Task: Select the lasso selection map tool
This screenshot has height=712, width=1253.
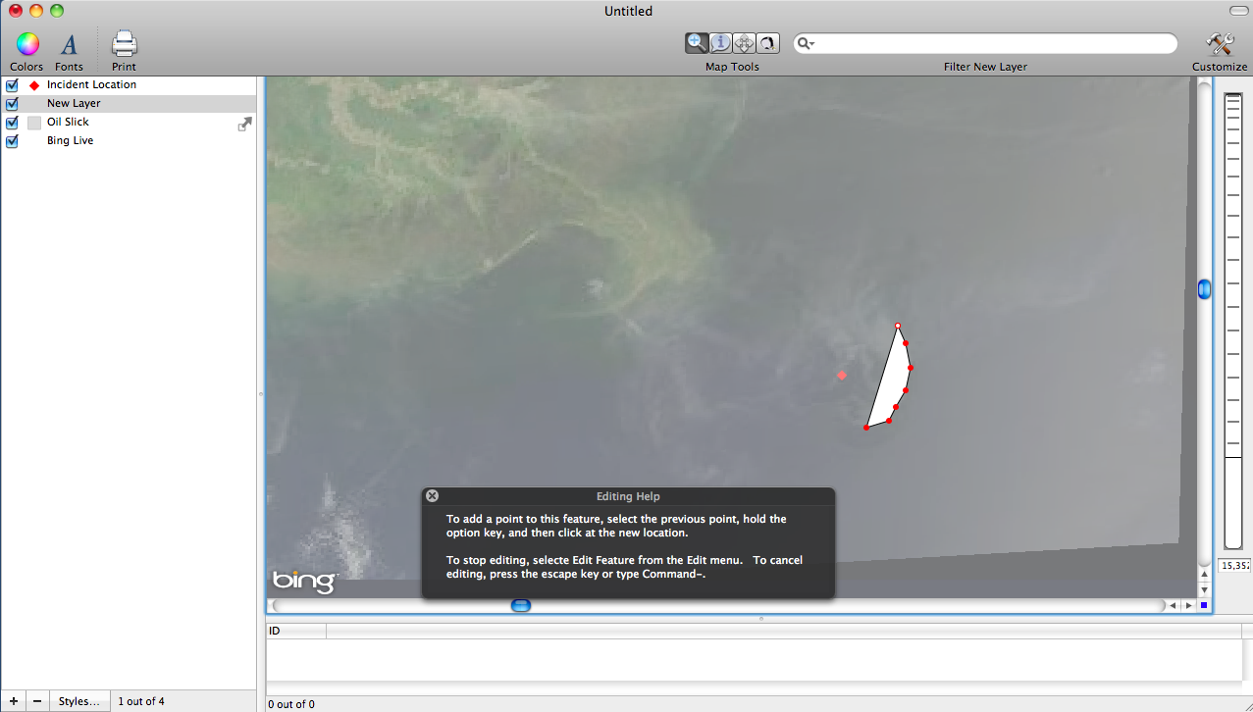Action: (767, 43)
